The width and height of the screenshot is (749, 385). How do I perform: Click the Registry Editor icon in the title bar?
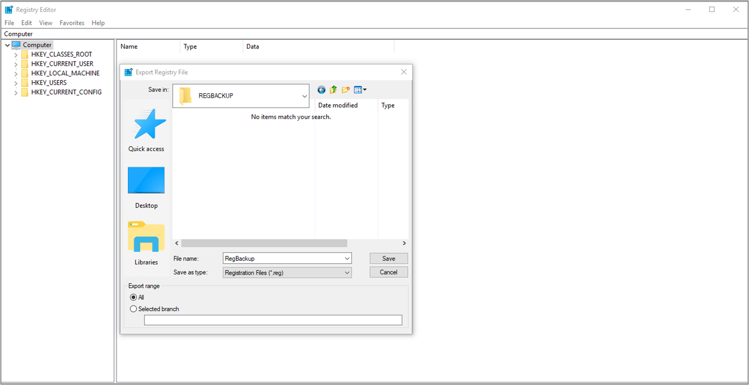click(8, 9)
